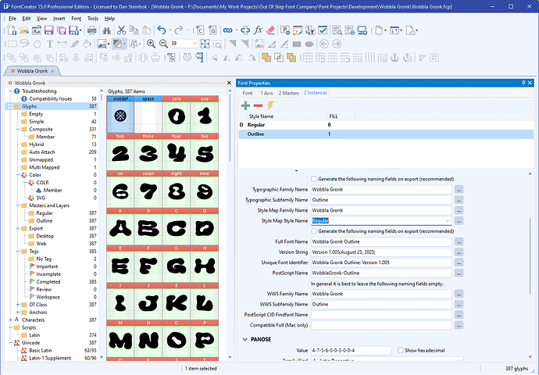Click the Print icon
Viewport: 539px width, 375px height.
pyautogui.click(x=91, y=30)
